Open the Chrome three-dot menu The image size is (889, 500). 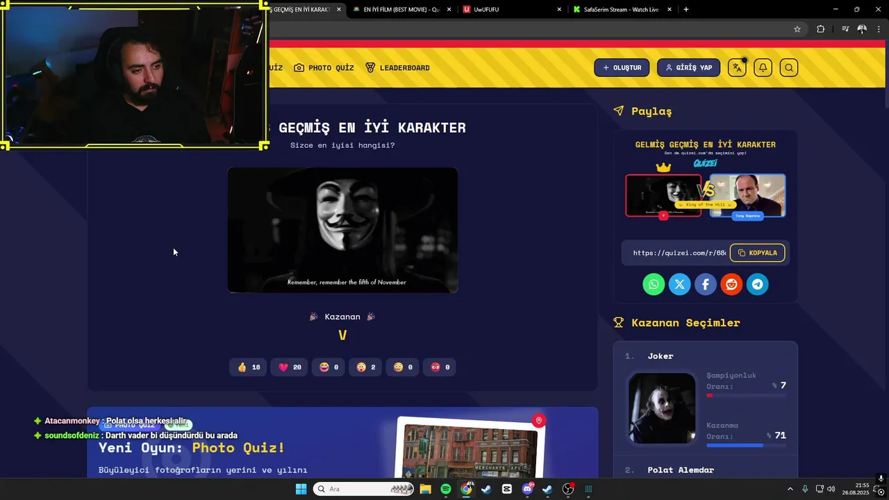tap(879, 29)
